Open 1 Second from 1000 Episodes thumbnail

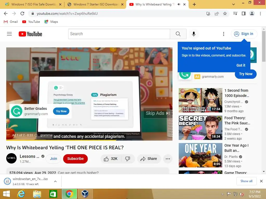[x=200, y=100]
